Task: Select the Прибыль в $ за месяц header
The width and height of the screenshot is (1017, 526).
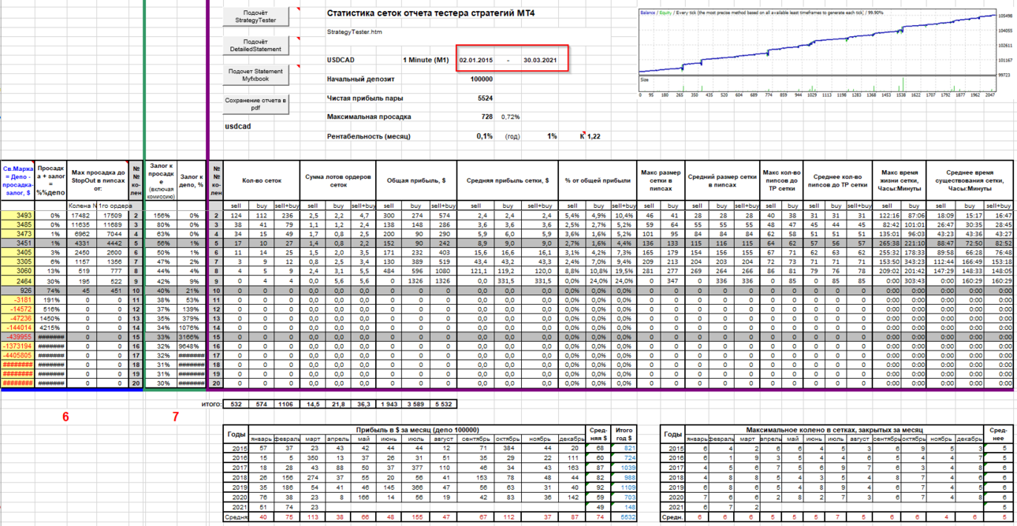Action: 418,430
